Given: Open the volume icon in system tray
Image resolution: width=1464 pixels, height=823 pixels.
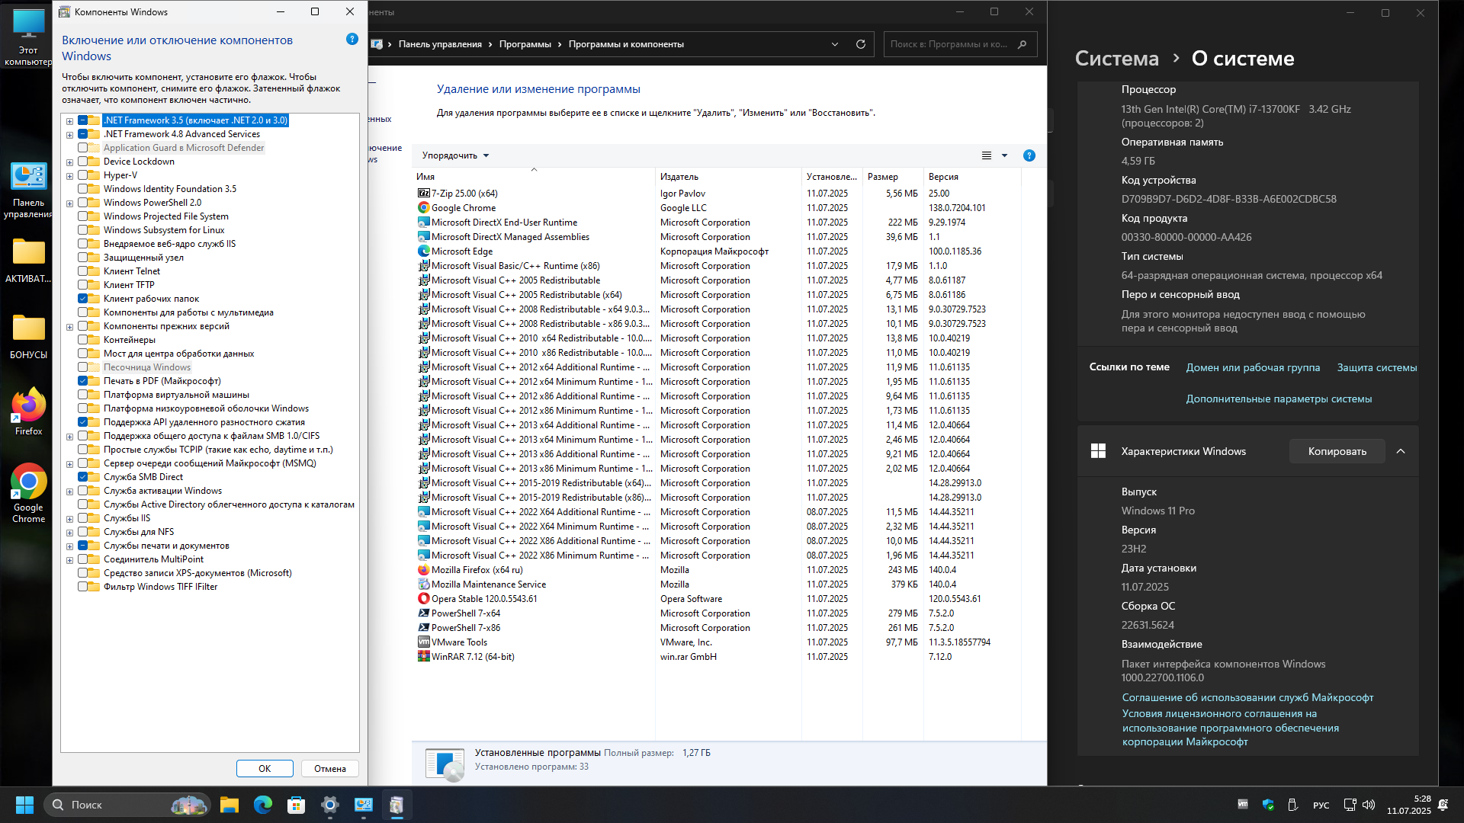Looking at the screenshot, I should click(x=1368, y=805).
